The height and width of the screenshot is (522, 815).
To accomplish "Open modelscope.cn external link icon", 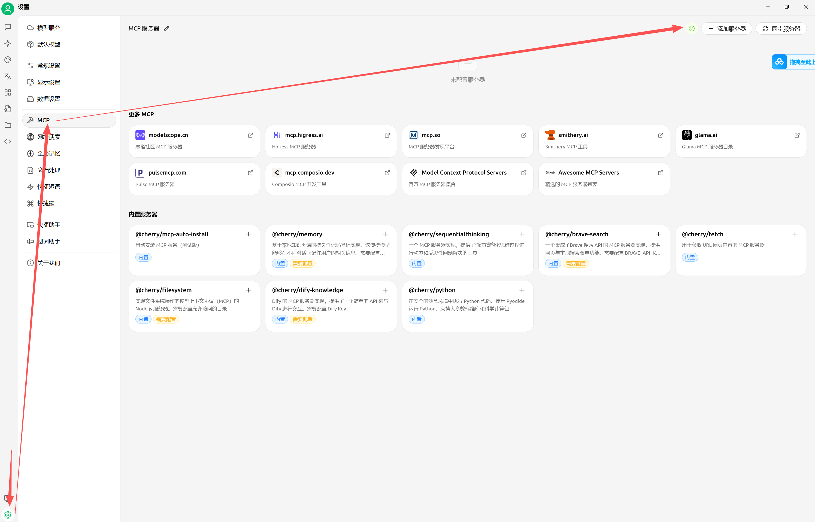I will pos(250,135).
